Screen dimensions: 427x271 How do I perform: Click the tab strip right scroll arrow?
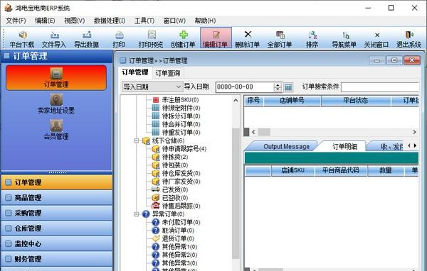point(416,146)
